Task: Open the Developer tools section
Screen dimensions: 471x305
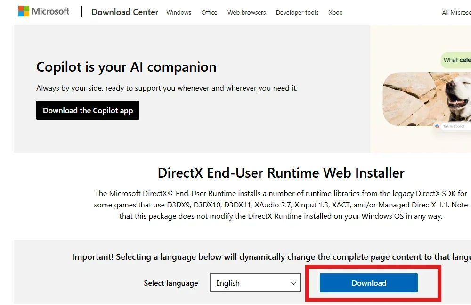Action: click(297, 13)
